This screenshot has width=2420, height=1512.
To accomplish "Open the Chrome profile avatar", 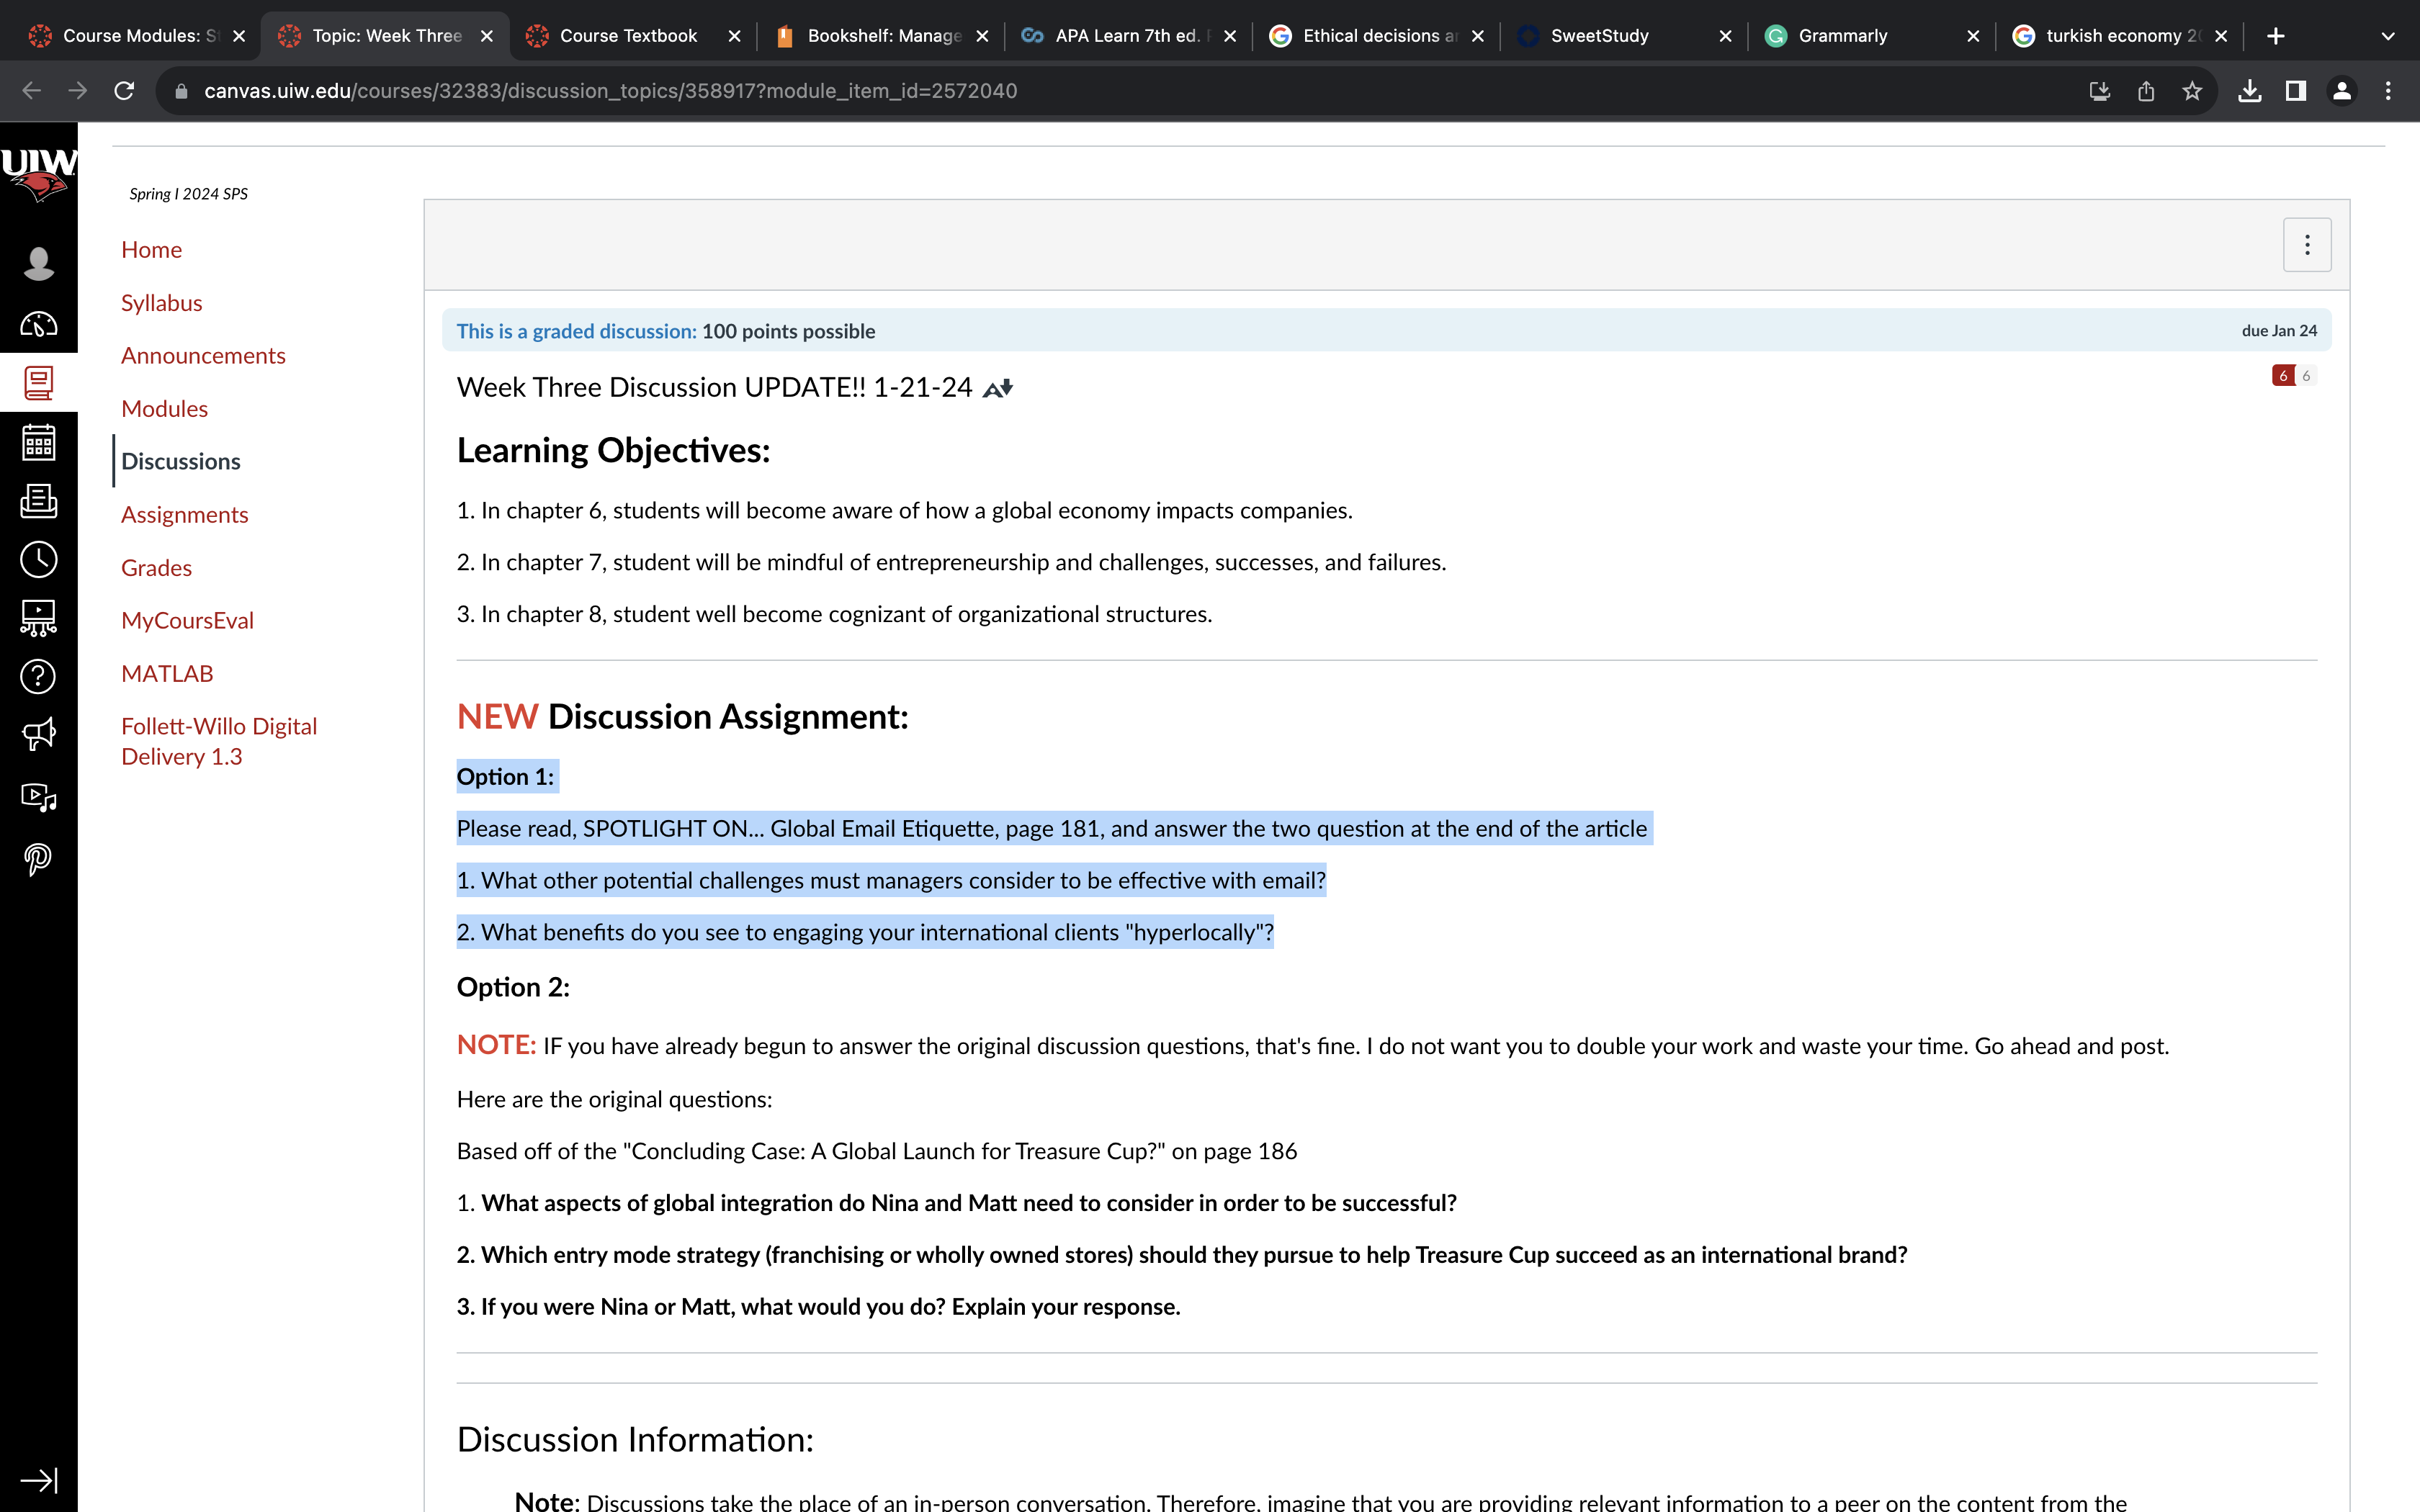I will 2342,91.
